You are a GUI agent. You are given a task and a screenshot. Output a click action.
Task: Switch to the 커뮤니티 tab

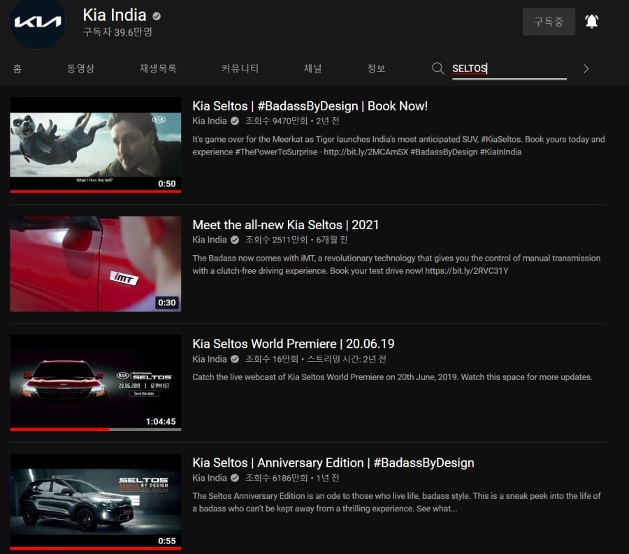click(240, 68)
